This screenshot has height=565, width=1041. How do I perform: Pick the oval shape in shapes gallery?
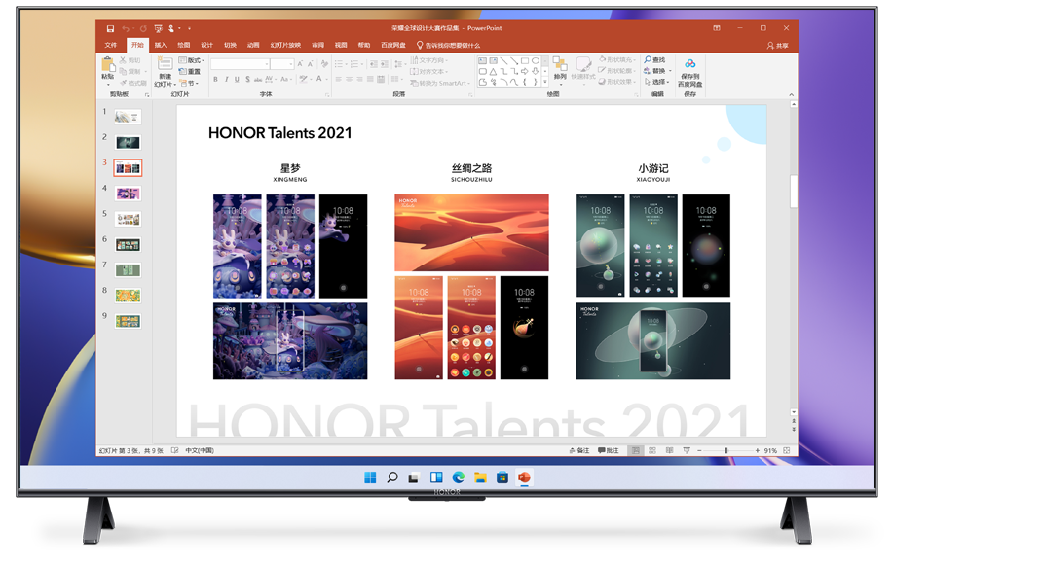(535, 61)
